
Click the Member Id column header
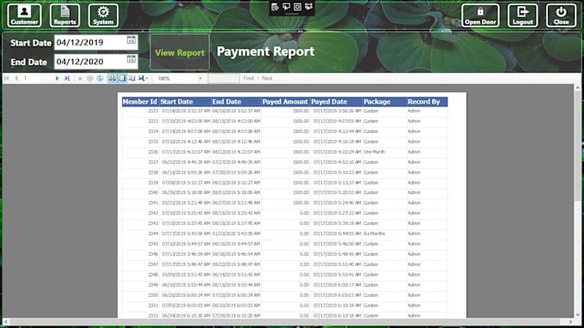(140, 101)
